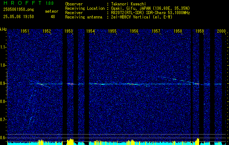Click the sloped echo trail after 1952 start
The height and width of the screenshot is (145, 229).
[44, 85]
